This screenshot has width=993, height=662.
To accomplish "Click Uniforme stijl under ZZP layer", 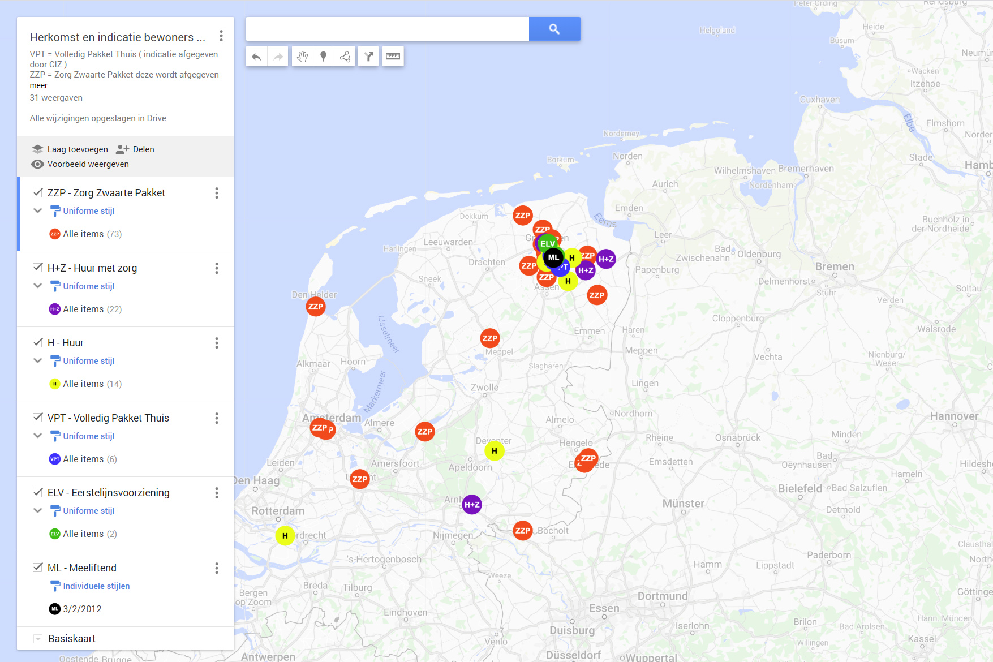I will (x=88, y=211).
